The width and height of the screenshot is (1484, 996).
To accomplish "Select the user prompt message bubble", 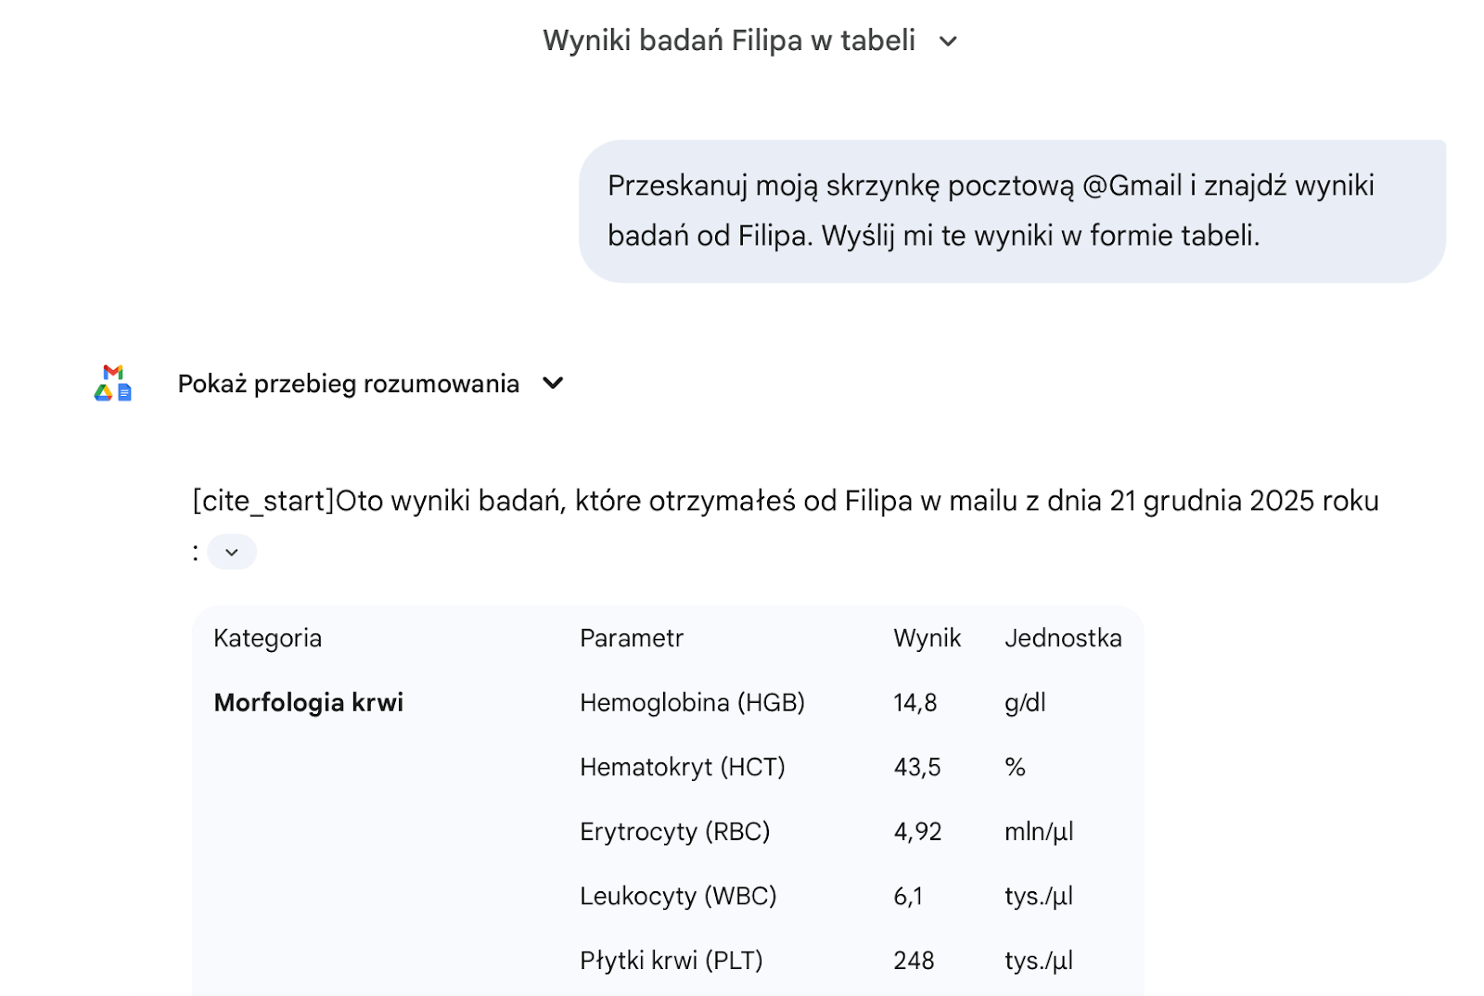I will (1011, 211).
